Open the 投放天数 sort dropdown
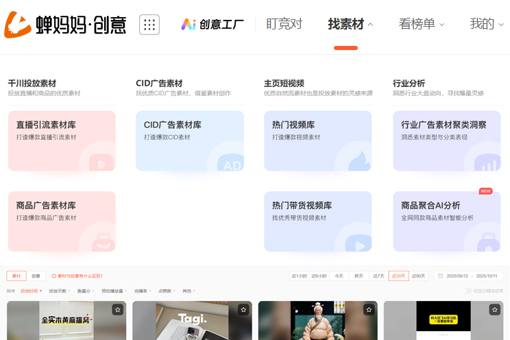 60,291
